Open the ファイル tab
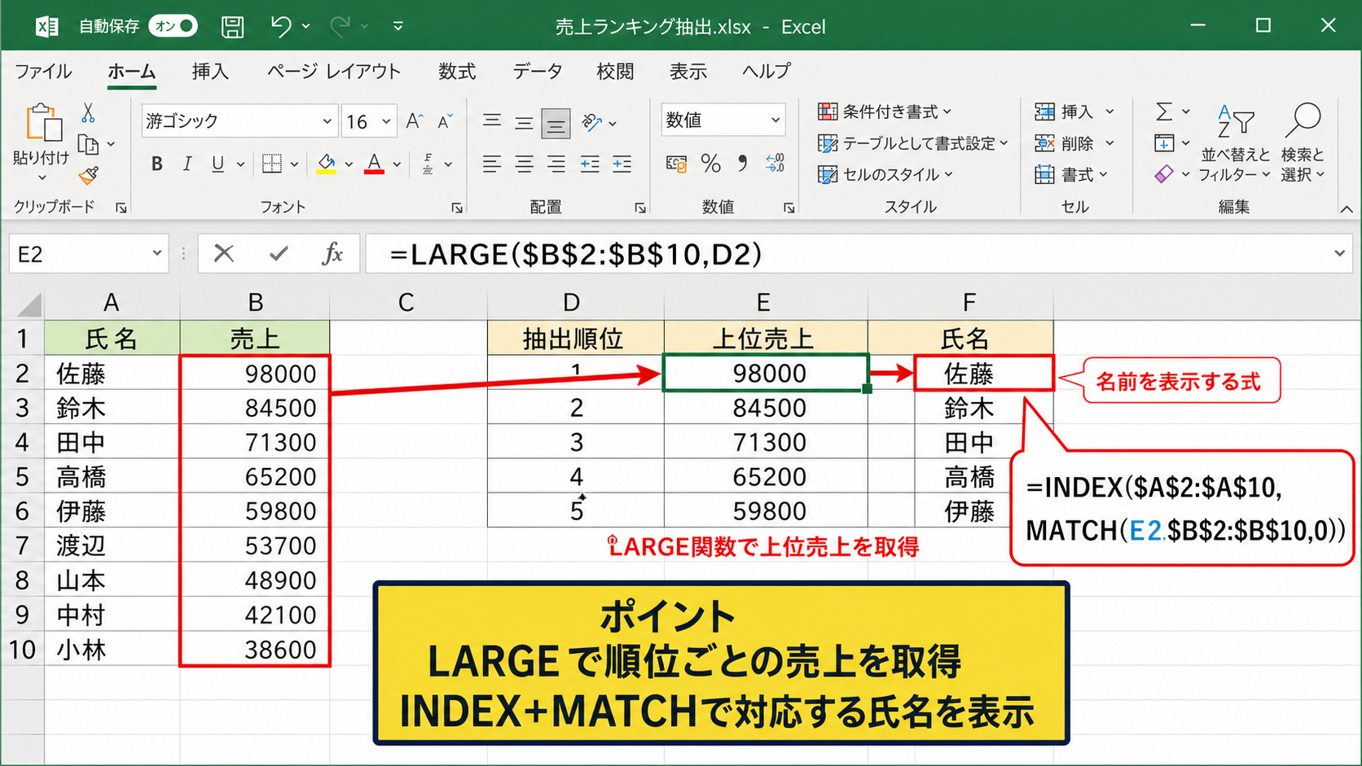The height and width of the screenshot is (766, 1362). [43, 72]
